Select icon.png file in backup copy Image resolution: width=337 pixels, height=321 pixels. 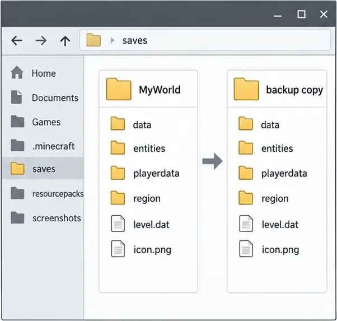click(269, 249)
